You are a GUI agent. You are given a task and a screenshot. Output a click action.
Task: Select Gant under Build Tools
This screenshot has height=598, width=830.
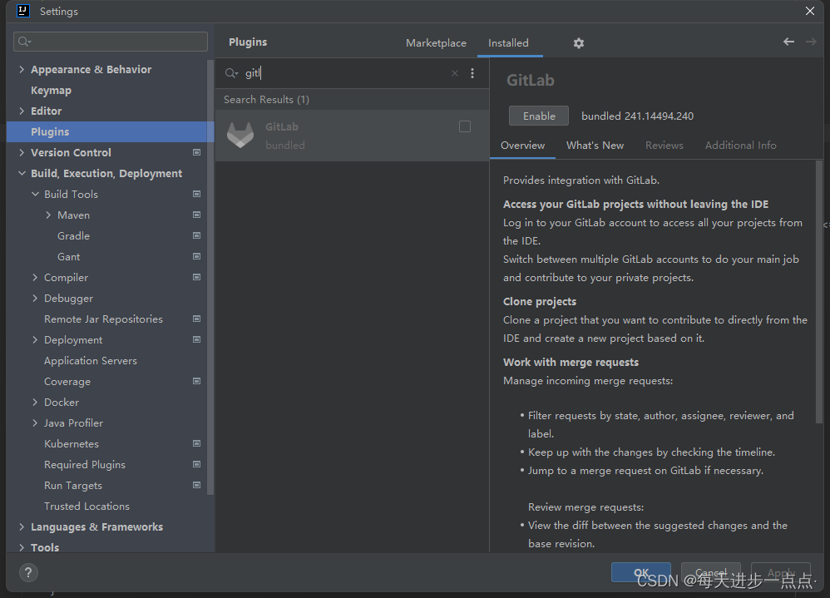(69, 257)
